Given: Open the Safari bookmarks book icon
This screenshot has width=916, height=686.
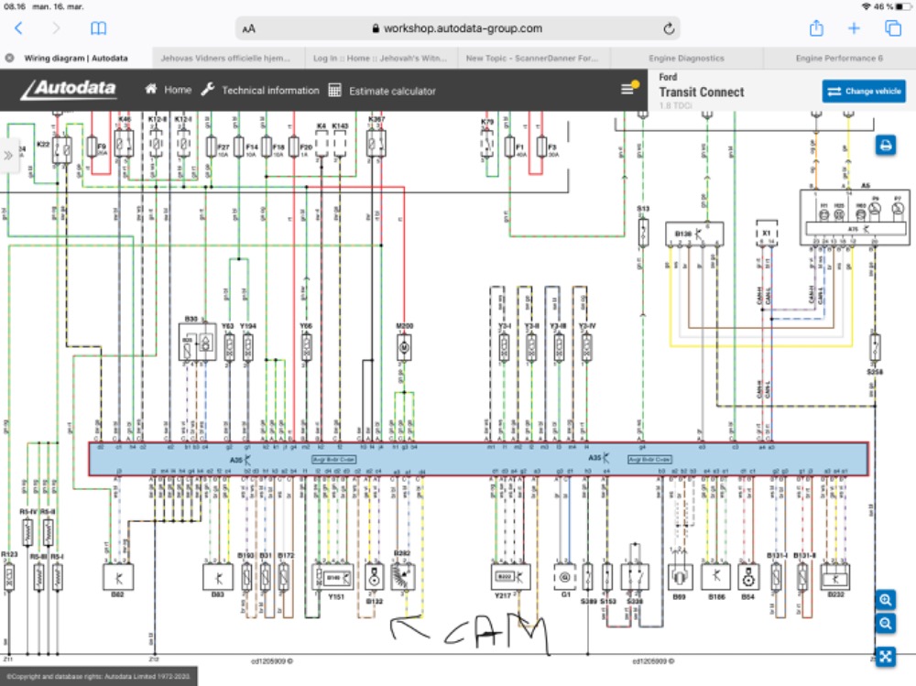Looking at the screenshot, I should click(98, 28).
